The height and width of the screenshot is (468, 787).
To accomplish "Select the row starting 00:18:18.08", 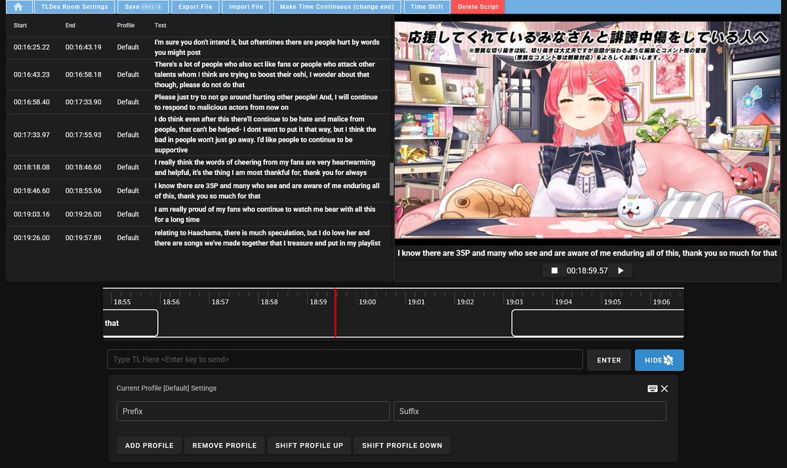I will (x=197, y=167).
